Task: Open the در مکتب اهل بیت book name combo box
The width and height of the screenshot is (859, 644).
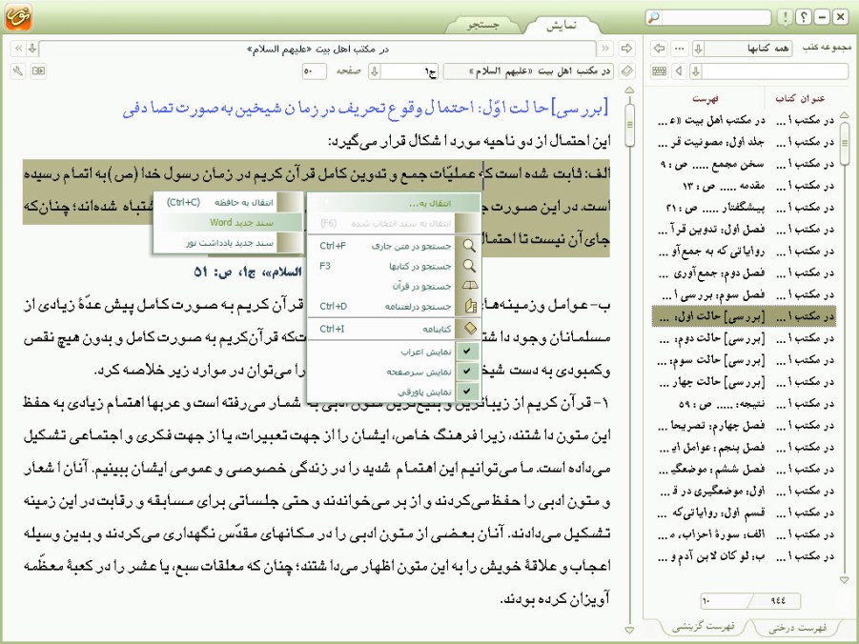Action: [x=528, y=71]
